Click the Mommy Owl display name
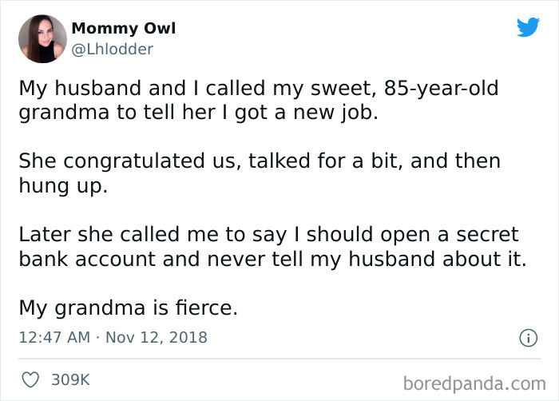Screen dimensions: 559x401 tap(123, 29)
